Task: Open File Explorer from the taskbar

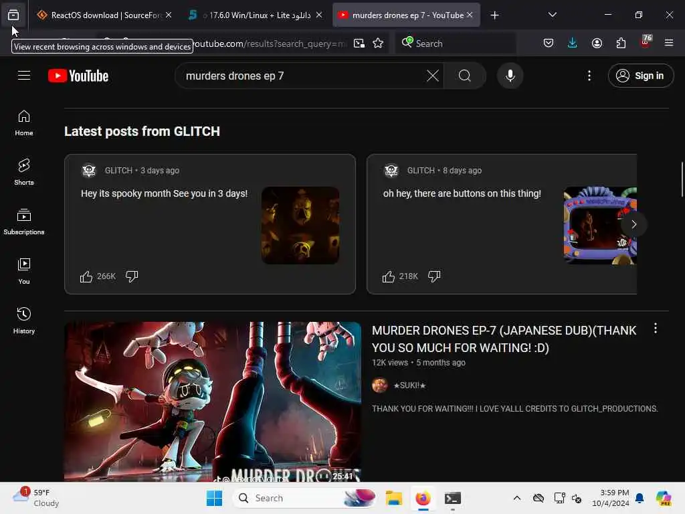Action: pyautogui.click(x=393, y=498)
